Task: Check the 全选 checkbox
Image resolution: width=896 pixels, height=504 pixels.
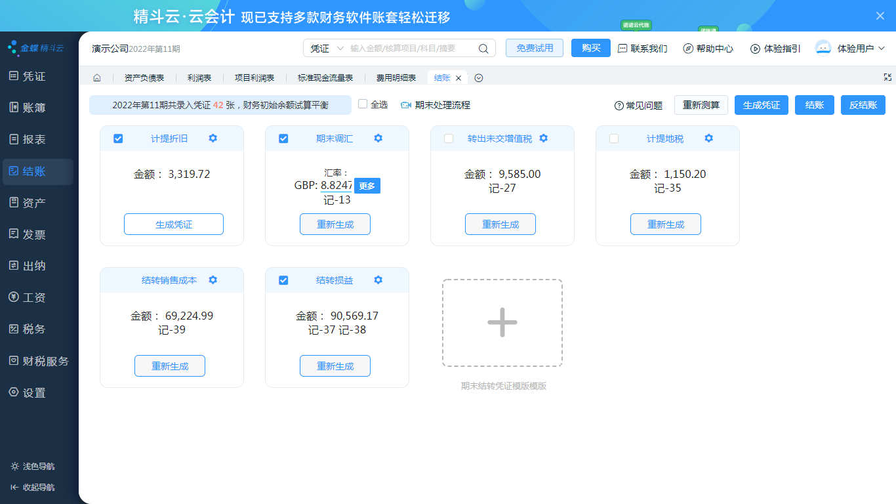Action: point(363,104)
